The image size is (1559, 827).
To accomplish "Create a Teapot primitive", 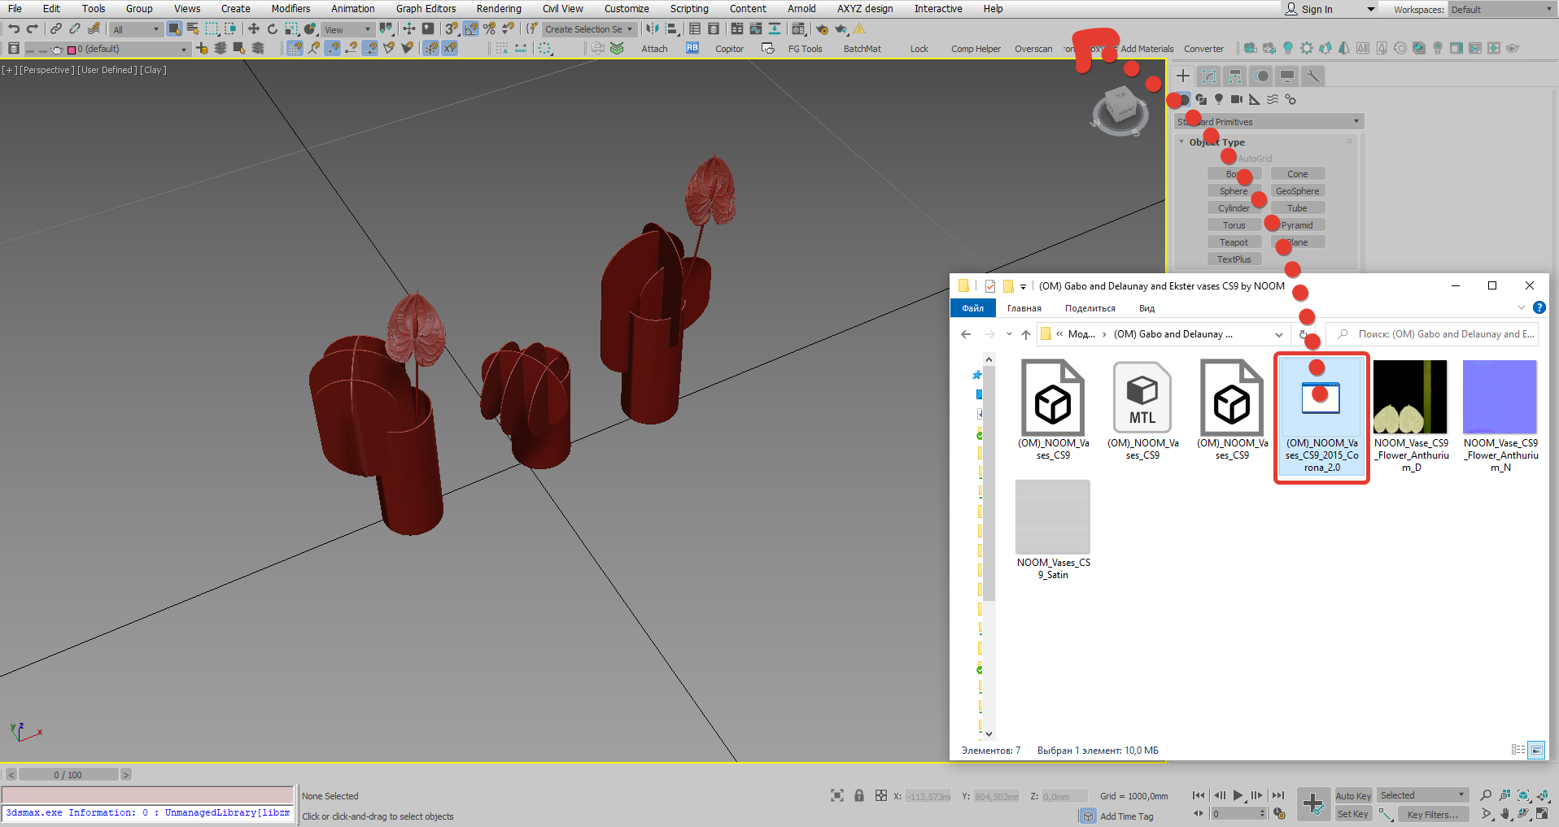I will pyautogui.click(x=1234, y=242).
